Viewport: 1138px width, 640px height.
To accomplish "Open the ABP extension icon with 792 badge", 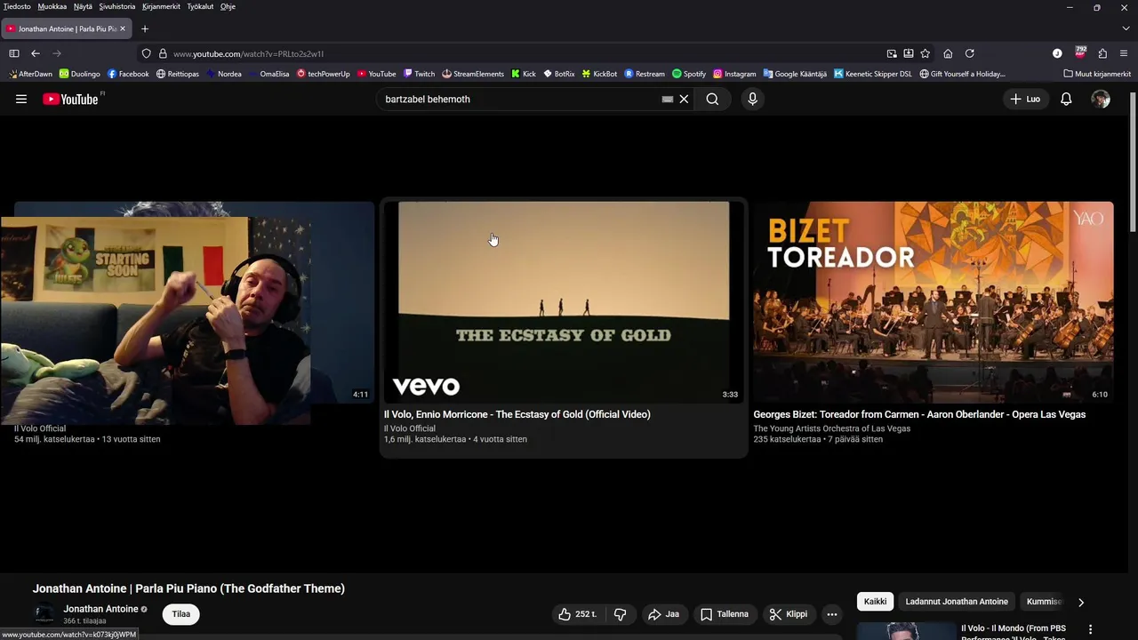I will point(1080,52).
